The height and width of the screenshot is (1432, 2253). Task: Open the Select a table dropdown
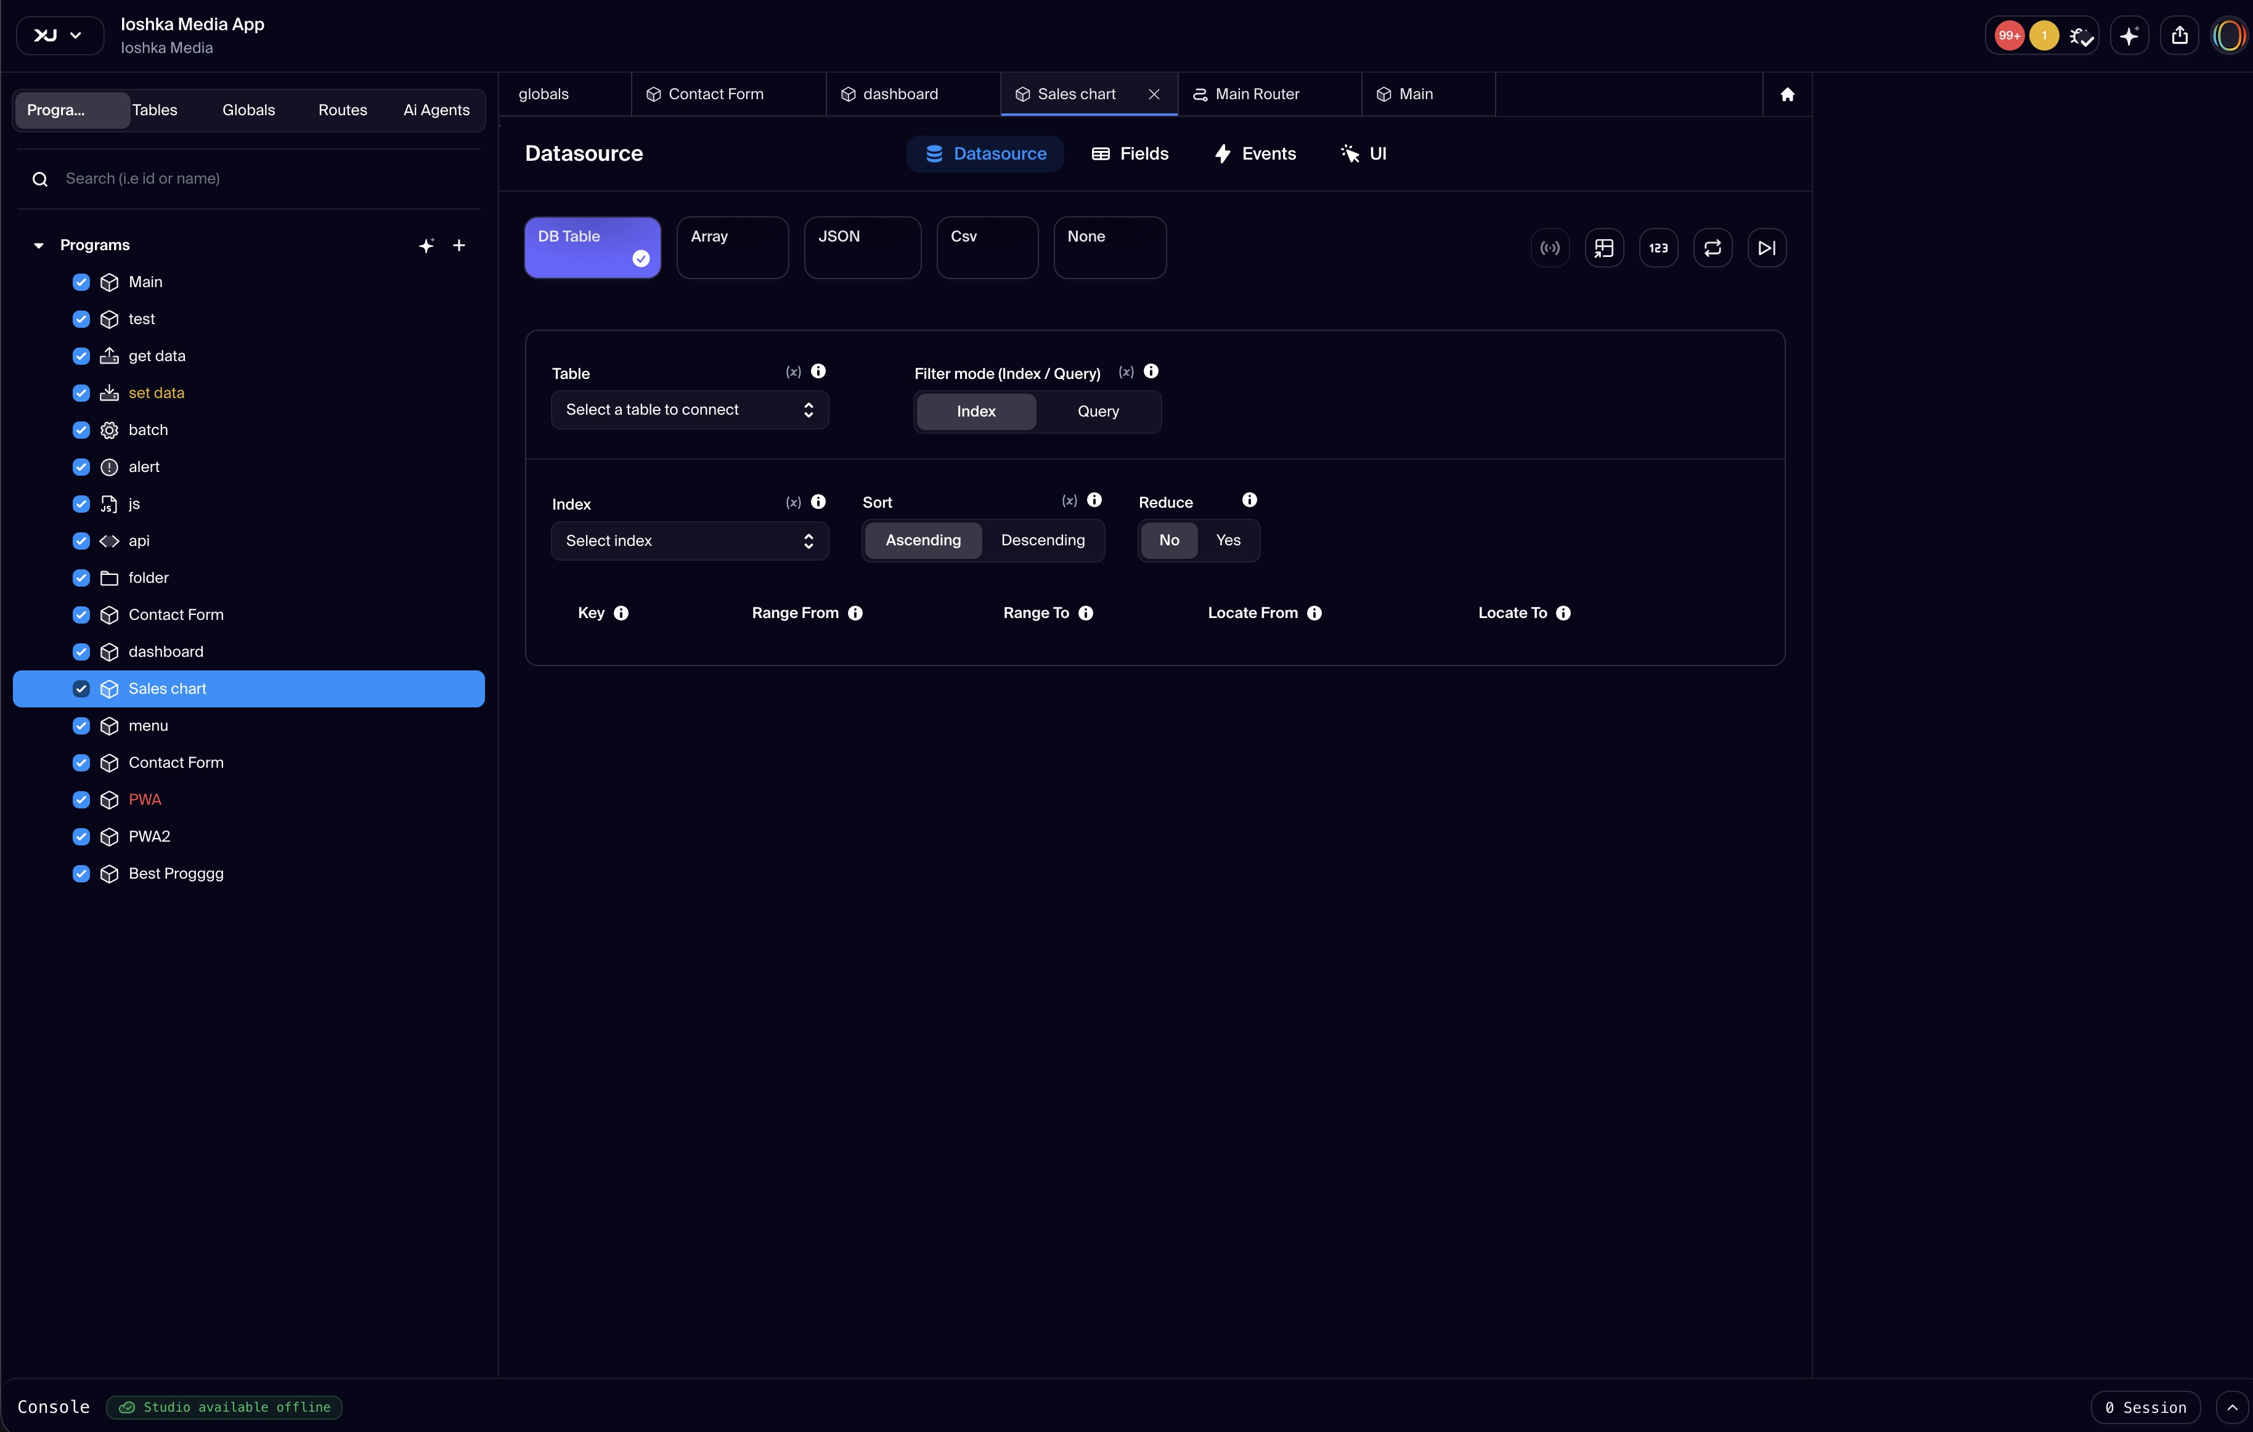(690, 410)
